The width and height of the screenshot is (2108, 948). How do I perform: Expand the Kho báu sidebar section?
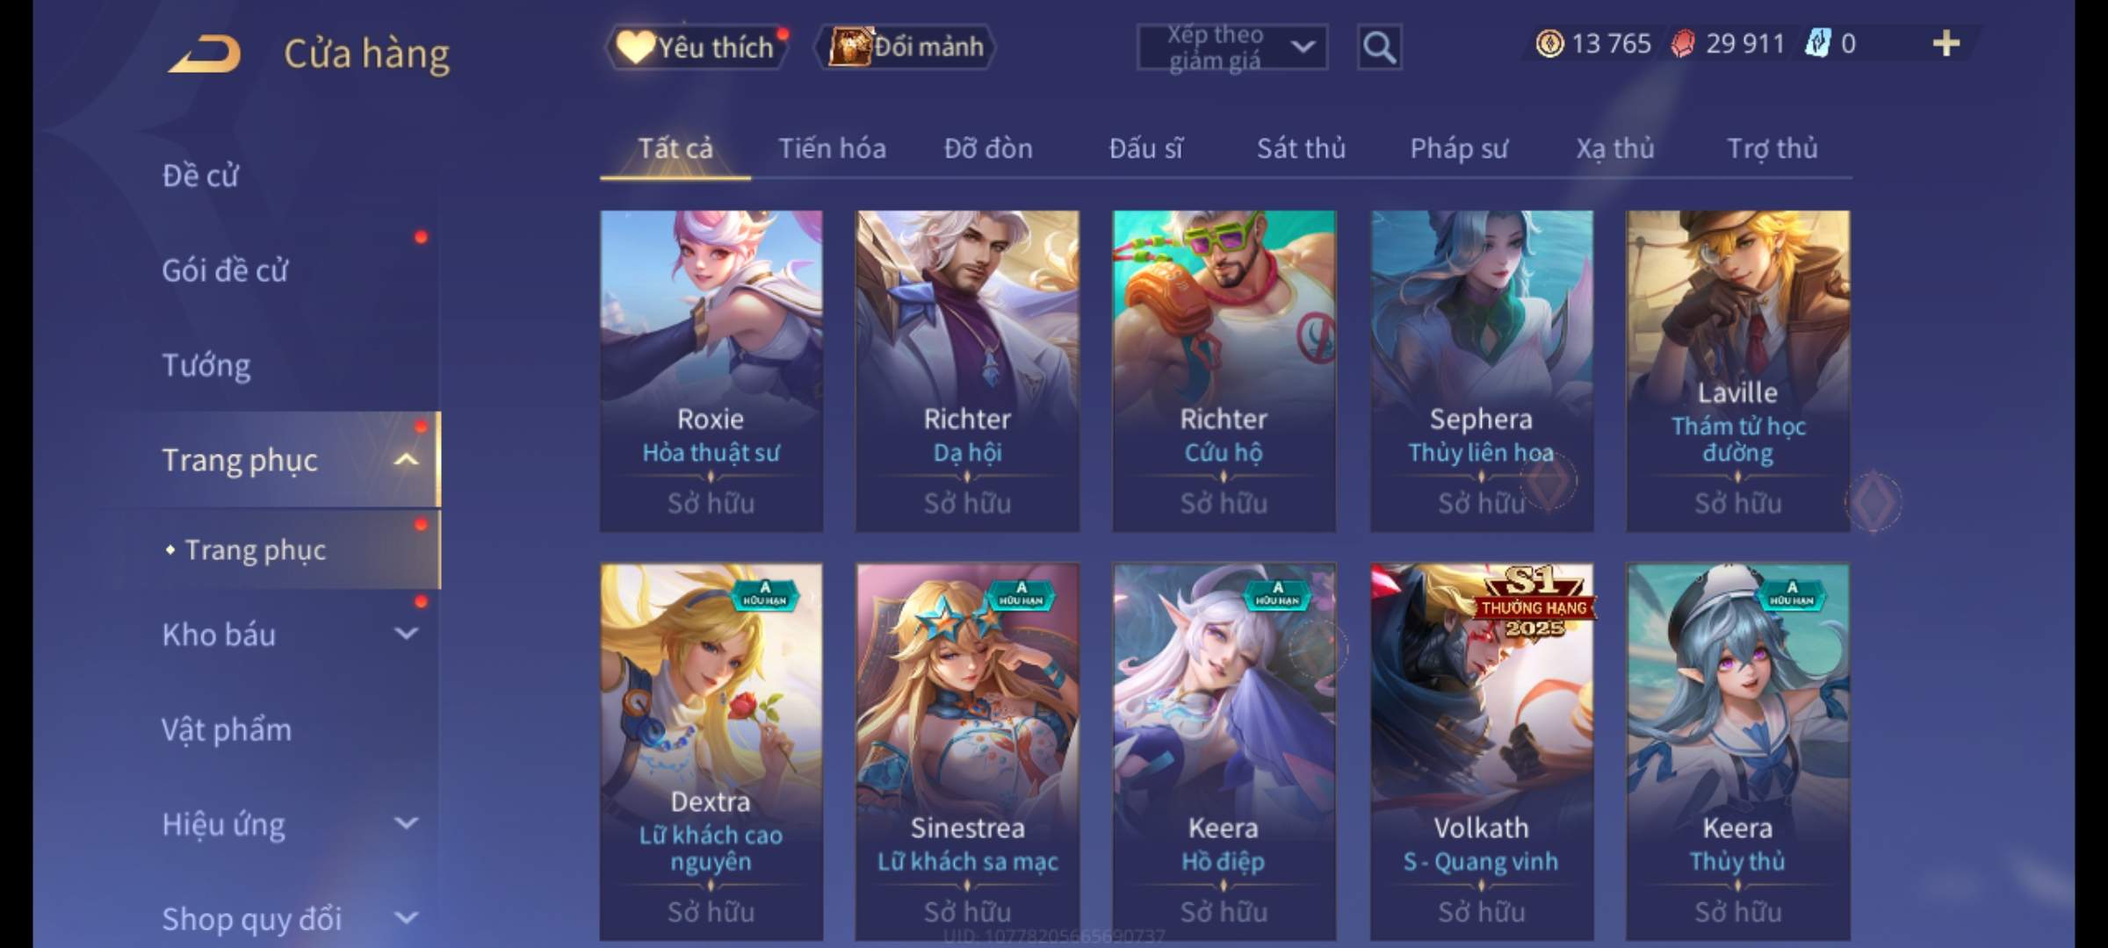pos(406,633)
